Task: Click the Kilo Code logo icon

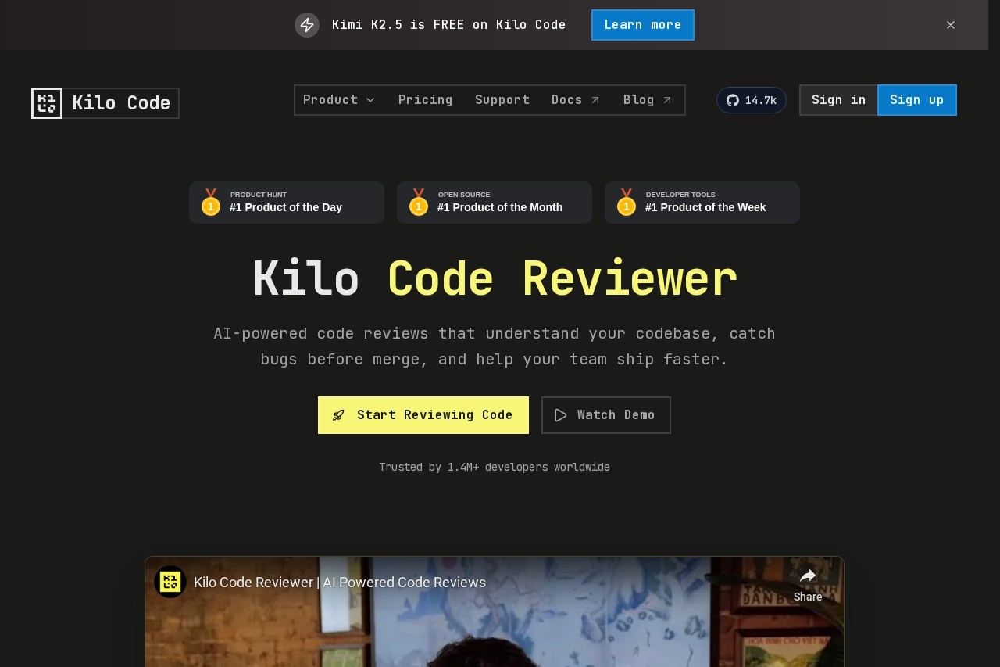Action: 47,103
